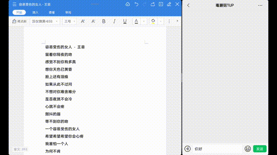
Task: Undo the last edit
Action: pyautogui.click(x=136, y=4)
